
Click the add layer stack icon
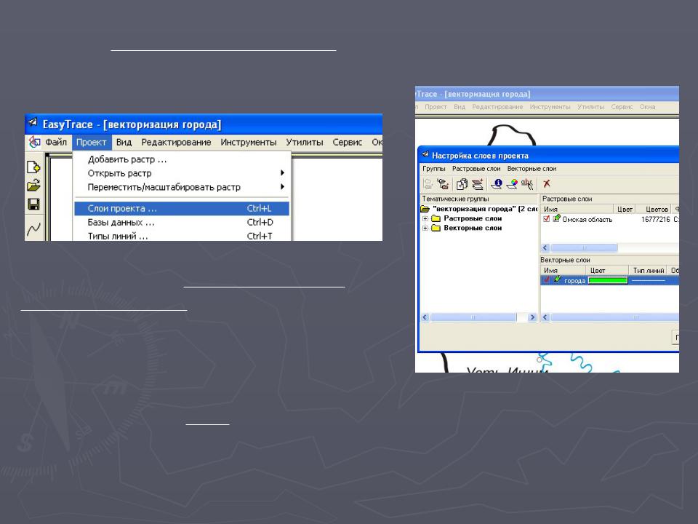[x=477, y=183]
